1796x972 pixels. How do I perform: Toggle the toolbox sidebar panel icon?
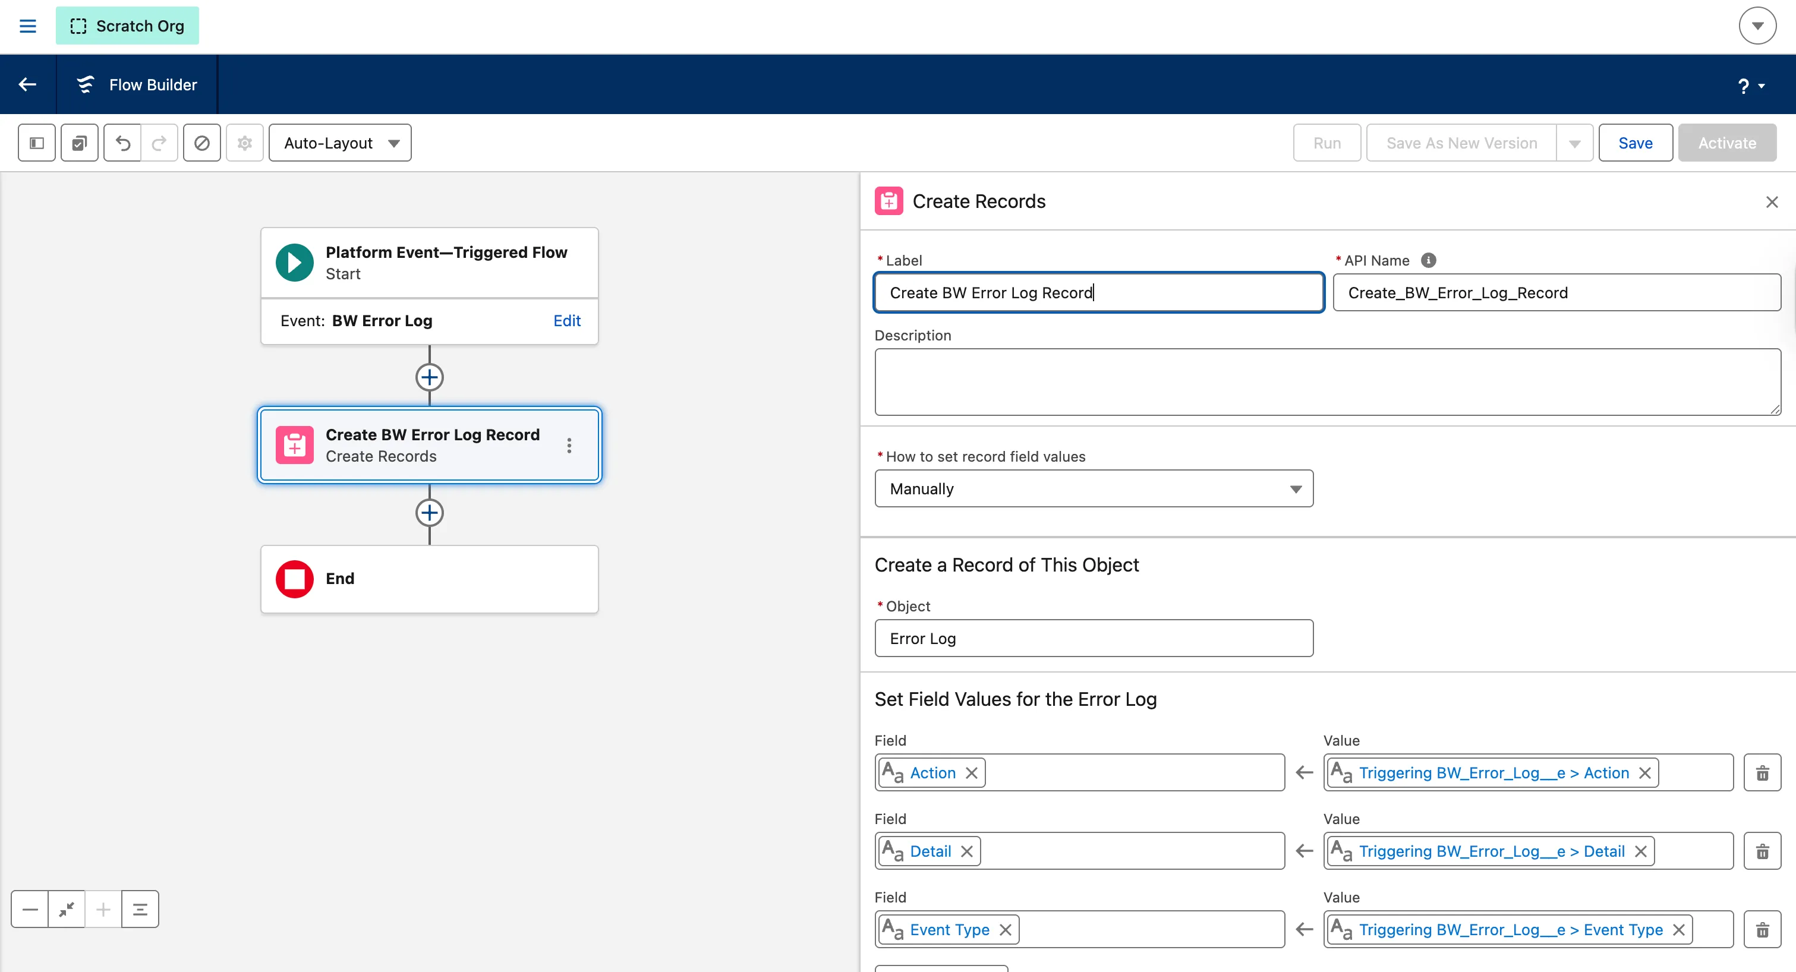click(x=37, y=143)
